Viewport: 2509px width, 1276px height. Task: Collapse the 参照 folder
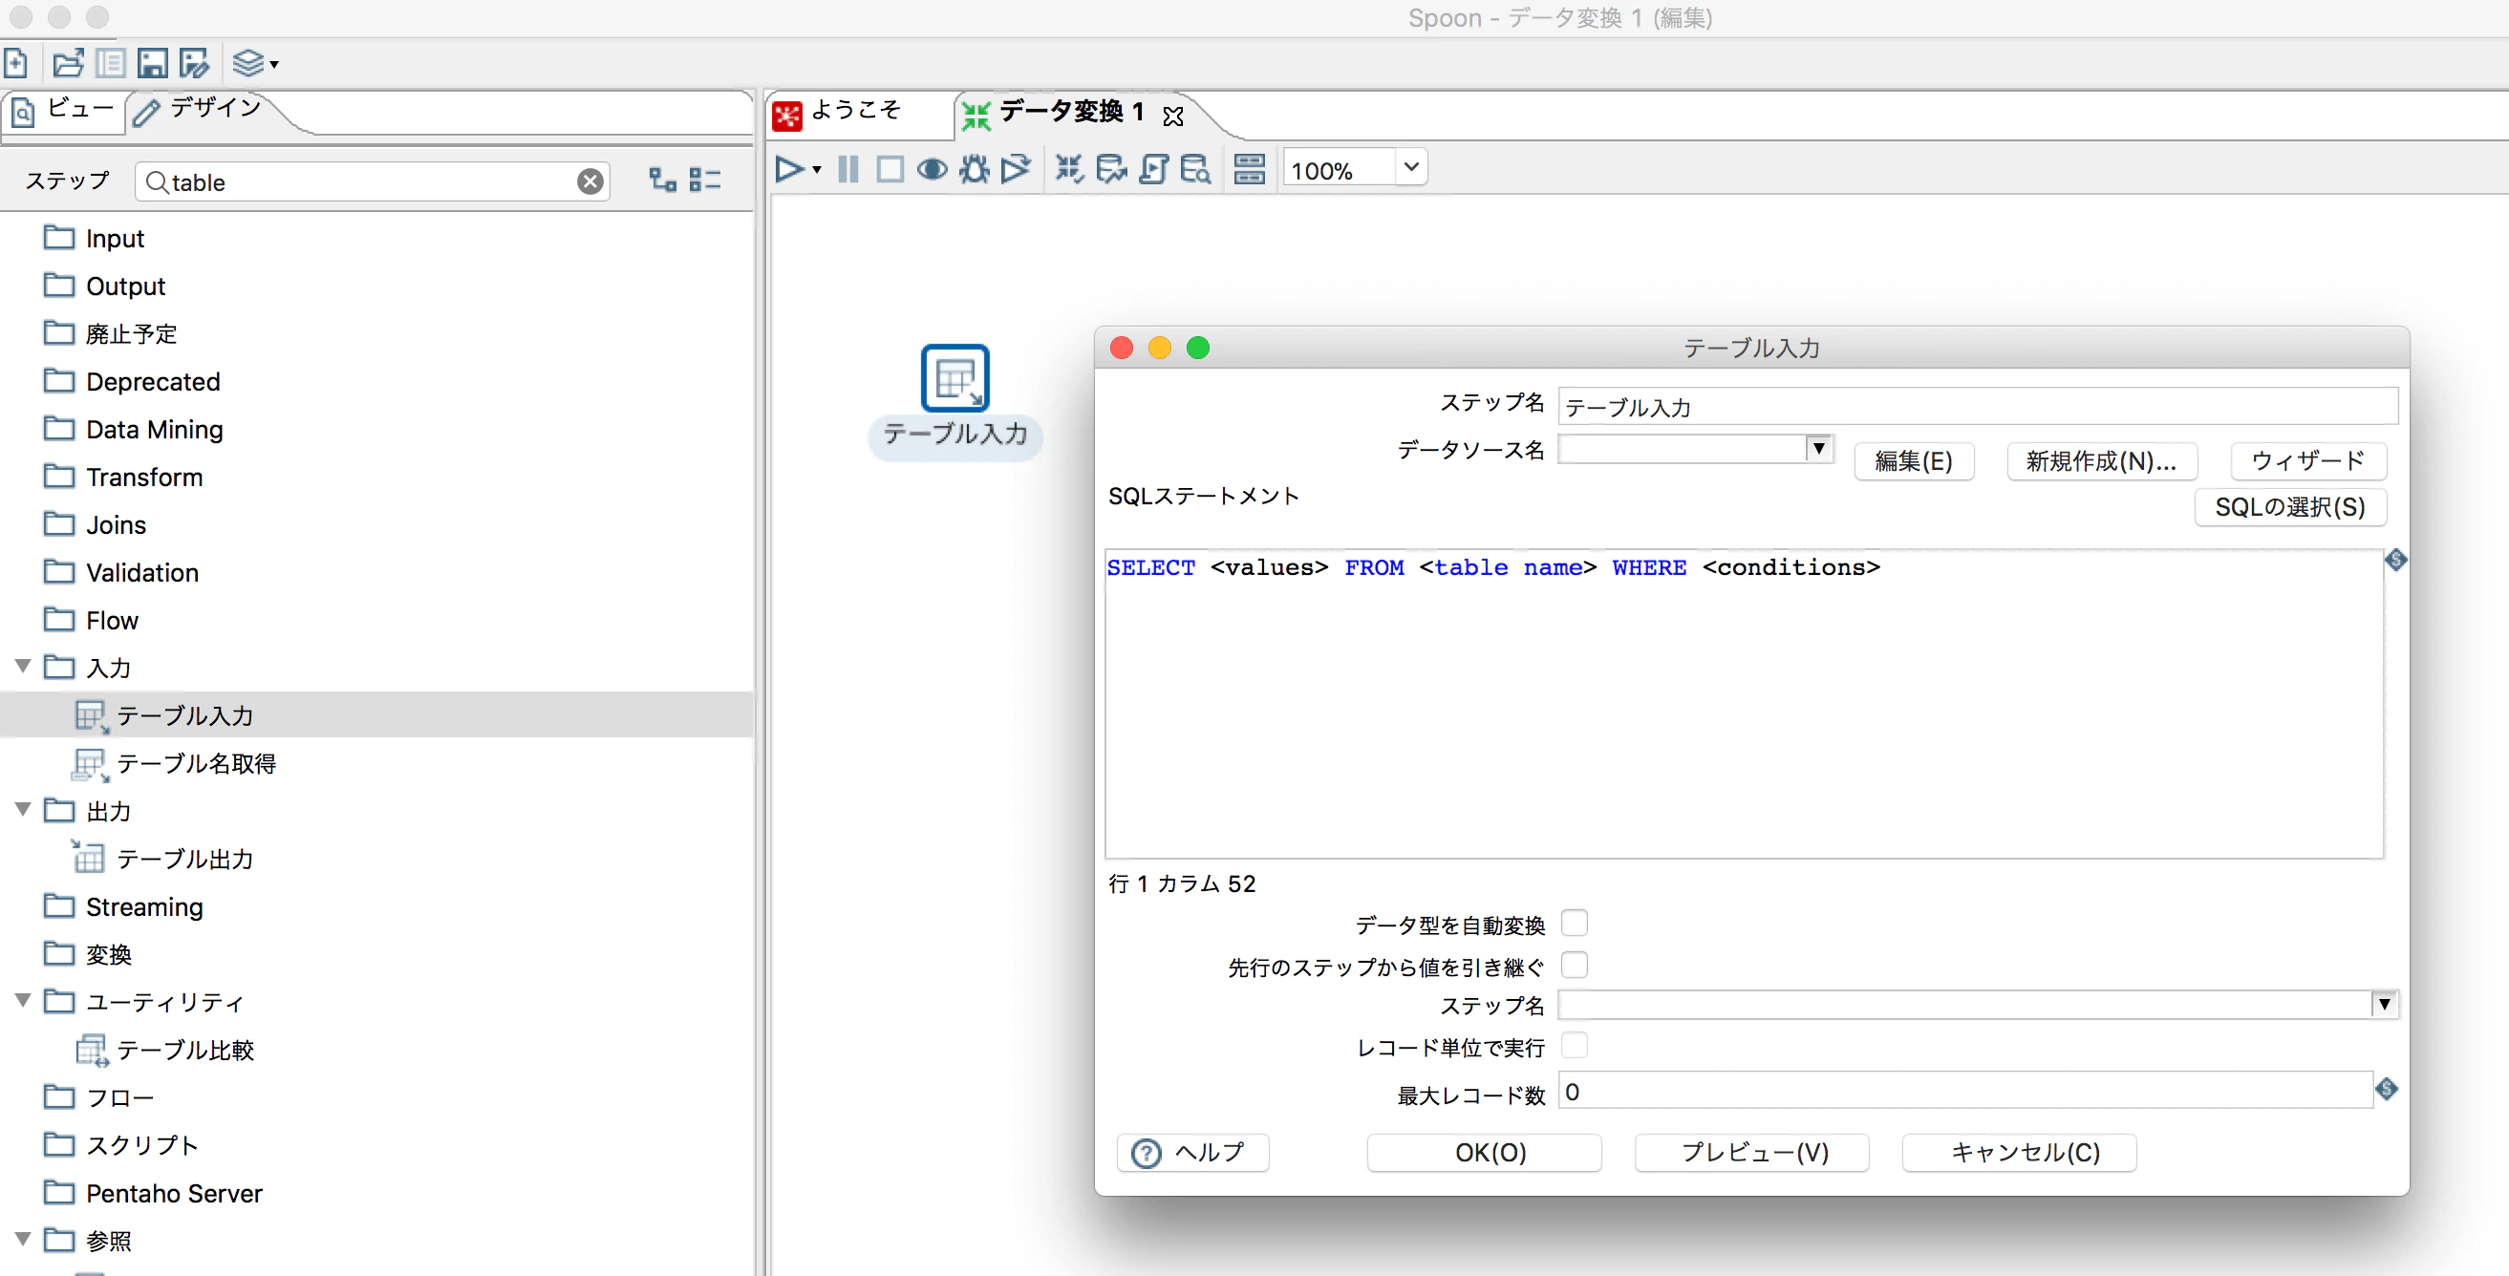pos(23,1238)
